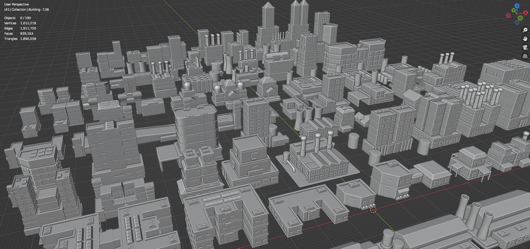Click the Triangles '1,890,558' statistic
Image resolution: width=530 pixels, height=249 pixels.
pos(28,39)
